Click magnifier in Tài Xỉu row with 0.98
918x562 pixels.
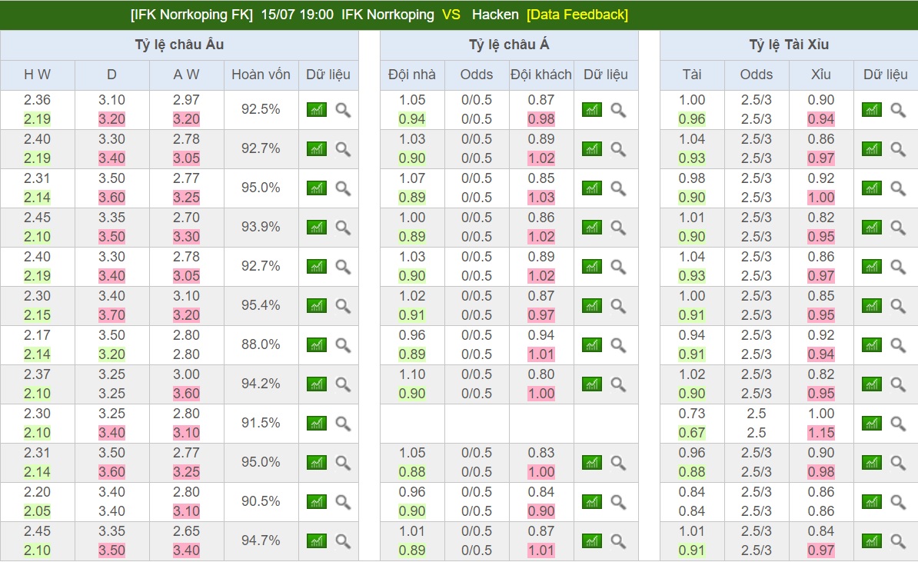tap(898, 188)
